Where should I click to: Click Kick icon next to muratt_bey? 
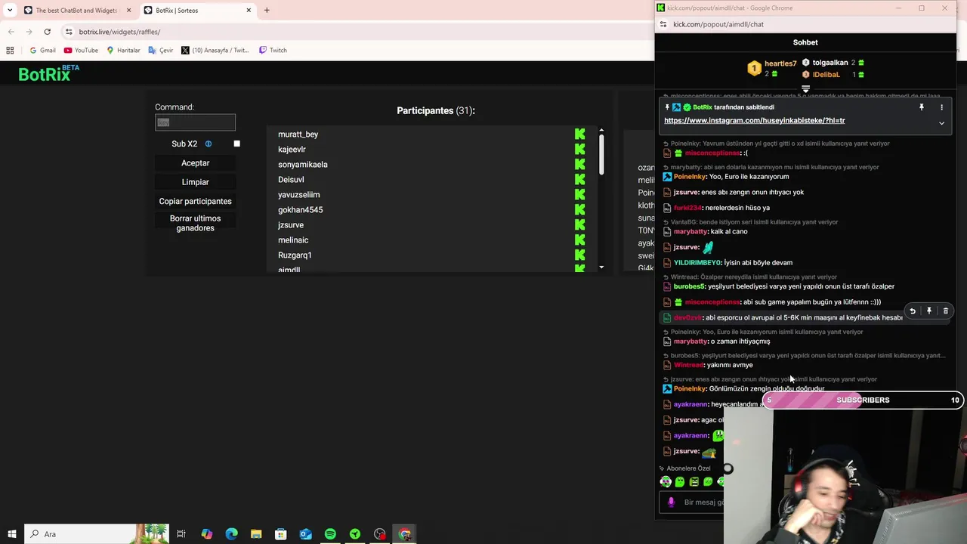[x=579, y=134]
